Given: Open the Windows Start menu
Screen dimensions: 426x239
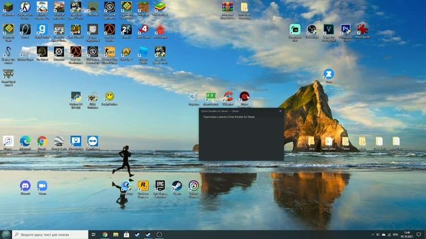Looking at the screenshot, I should pos(6,234).
